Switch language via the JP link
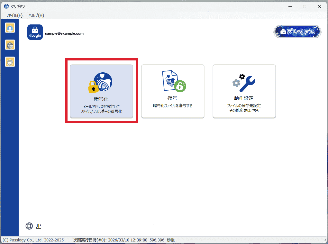The height and width of the screenshot is (244, 328). tap(38, 226)
